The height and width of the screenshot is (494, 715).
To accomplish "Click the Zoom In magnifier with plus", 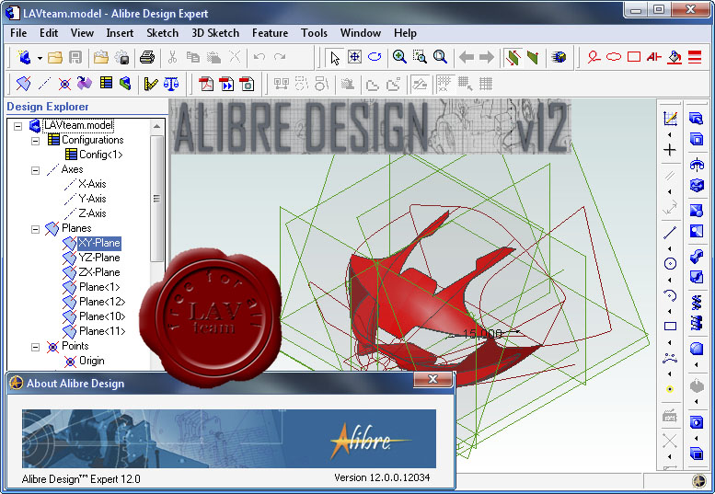I will pyautogui.click(x=399, y=57).
